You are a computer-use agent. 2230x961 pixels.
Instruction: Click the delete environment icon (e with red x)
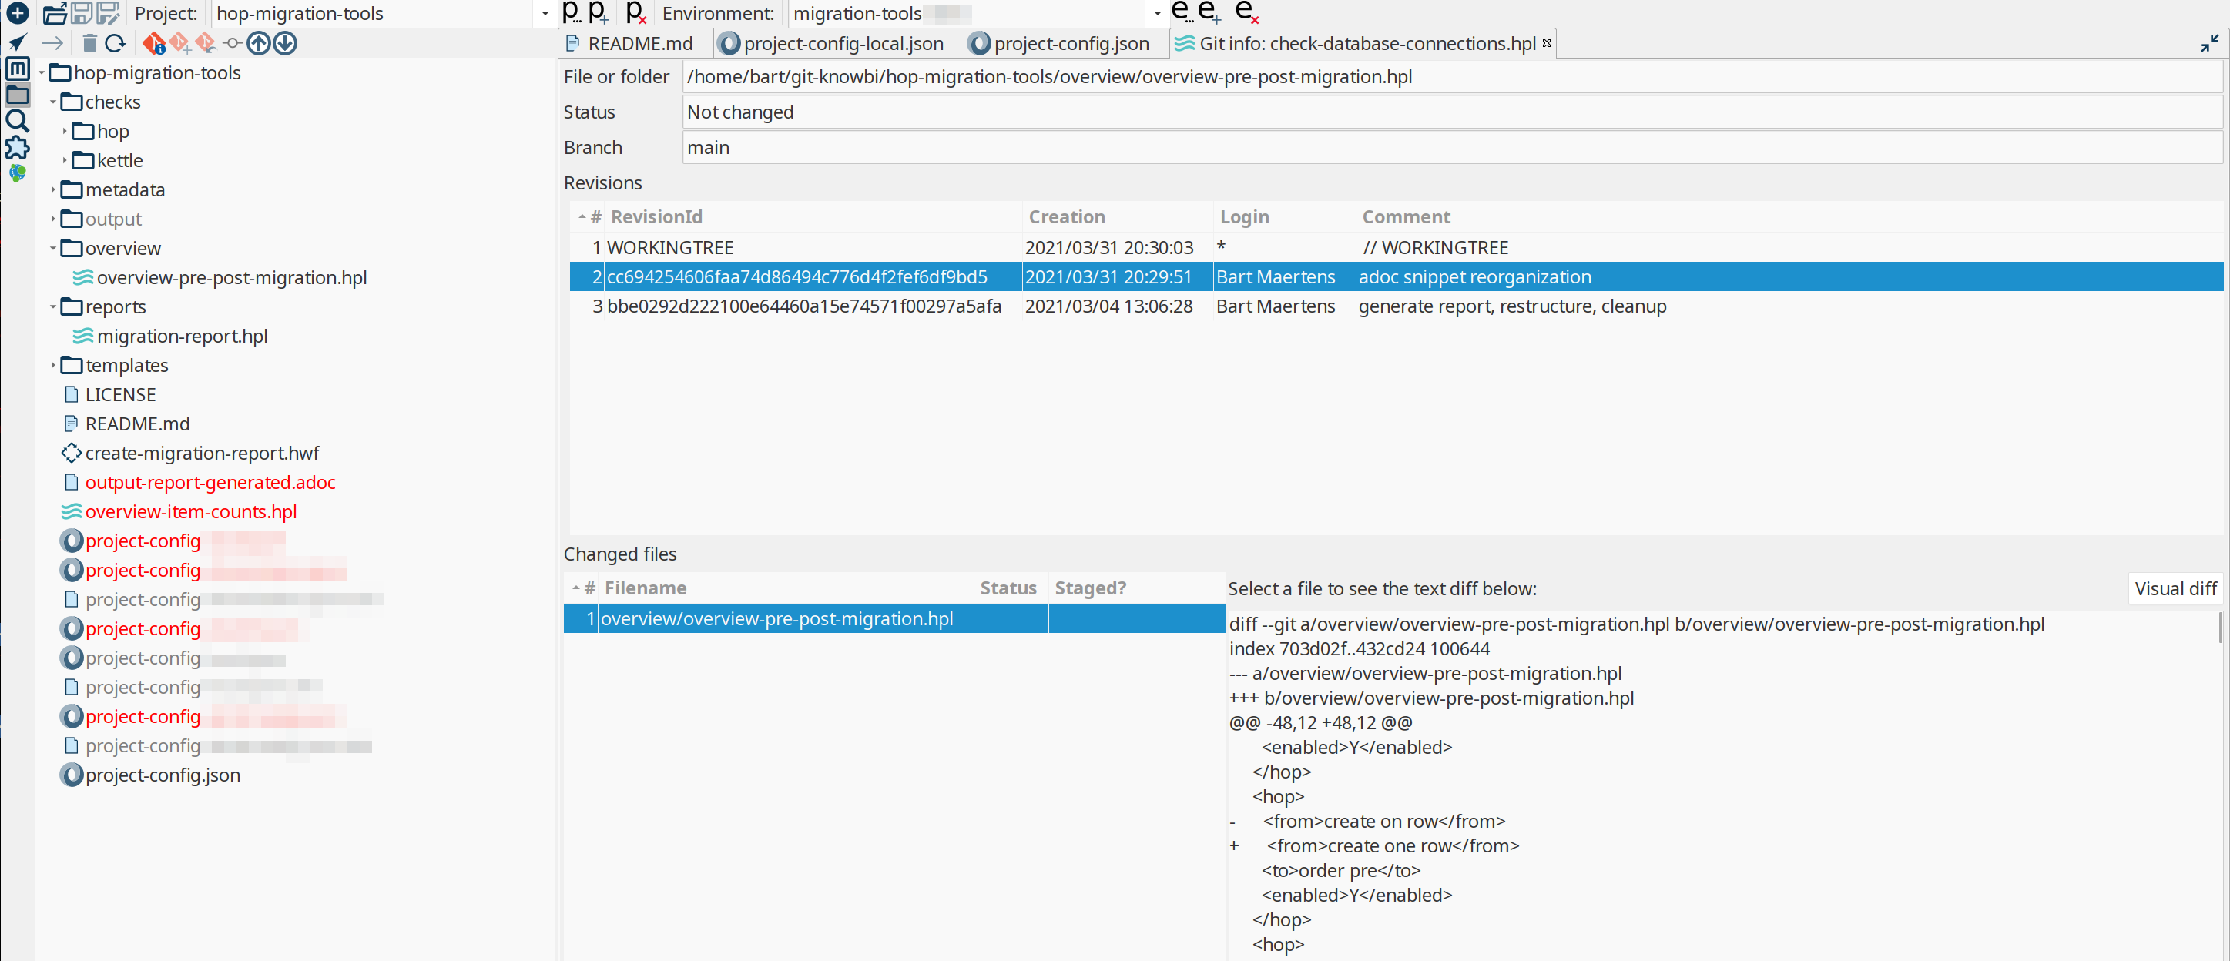(x=1246, y=13)
